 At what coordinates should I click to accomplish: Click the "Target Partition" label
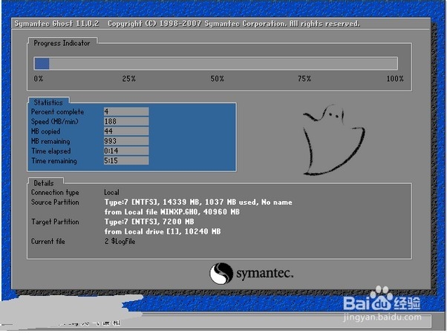click(55, 222)
